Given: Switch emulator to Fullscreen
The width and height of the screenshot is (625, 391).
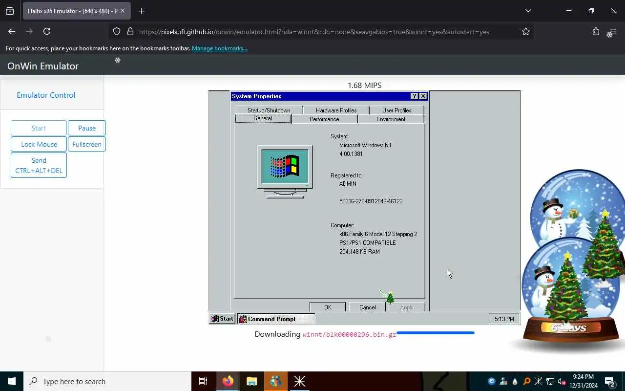Looking at the screenshot, I should pyautogui.click(x=87, y=144).
